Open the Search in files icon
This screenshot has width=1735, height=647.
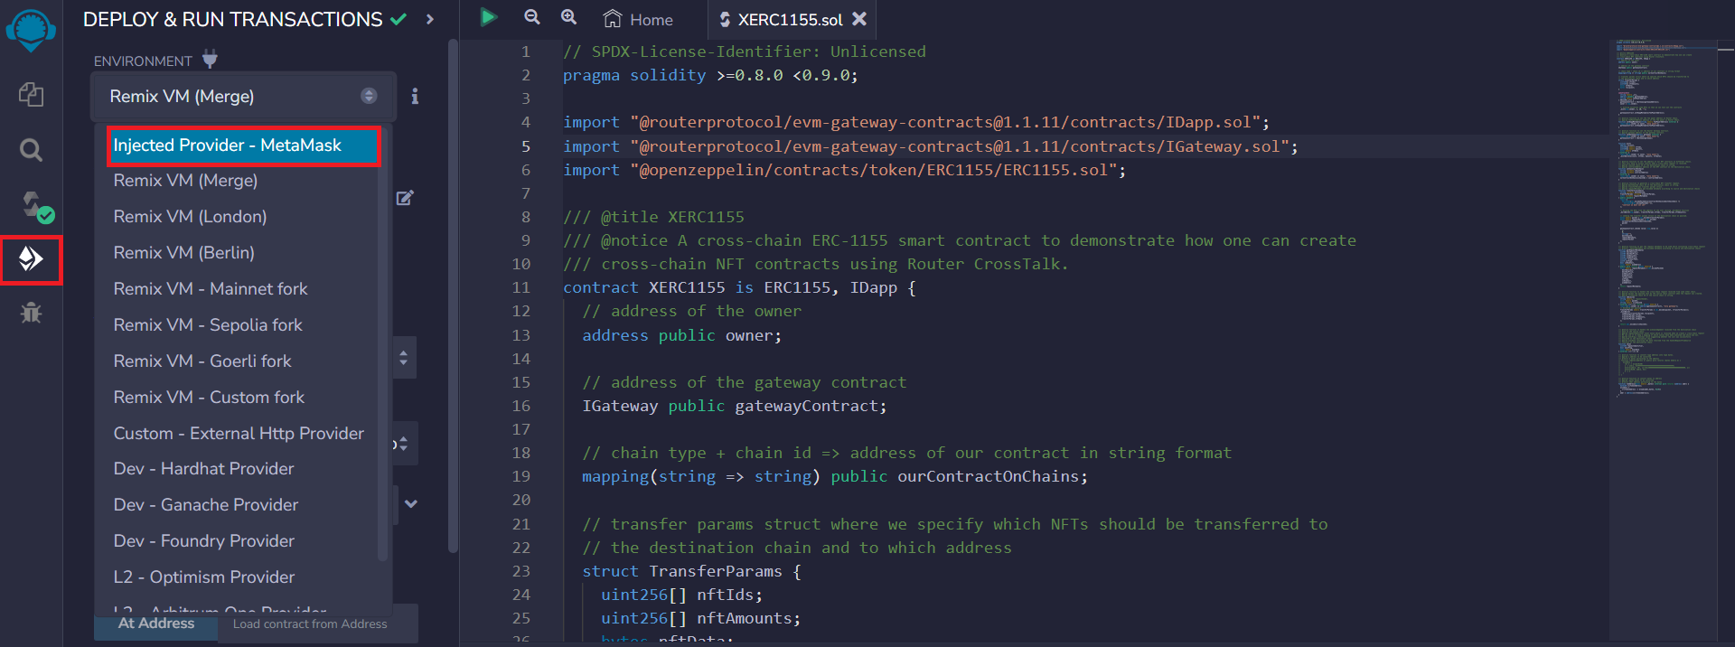[31, 150]
